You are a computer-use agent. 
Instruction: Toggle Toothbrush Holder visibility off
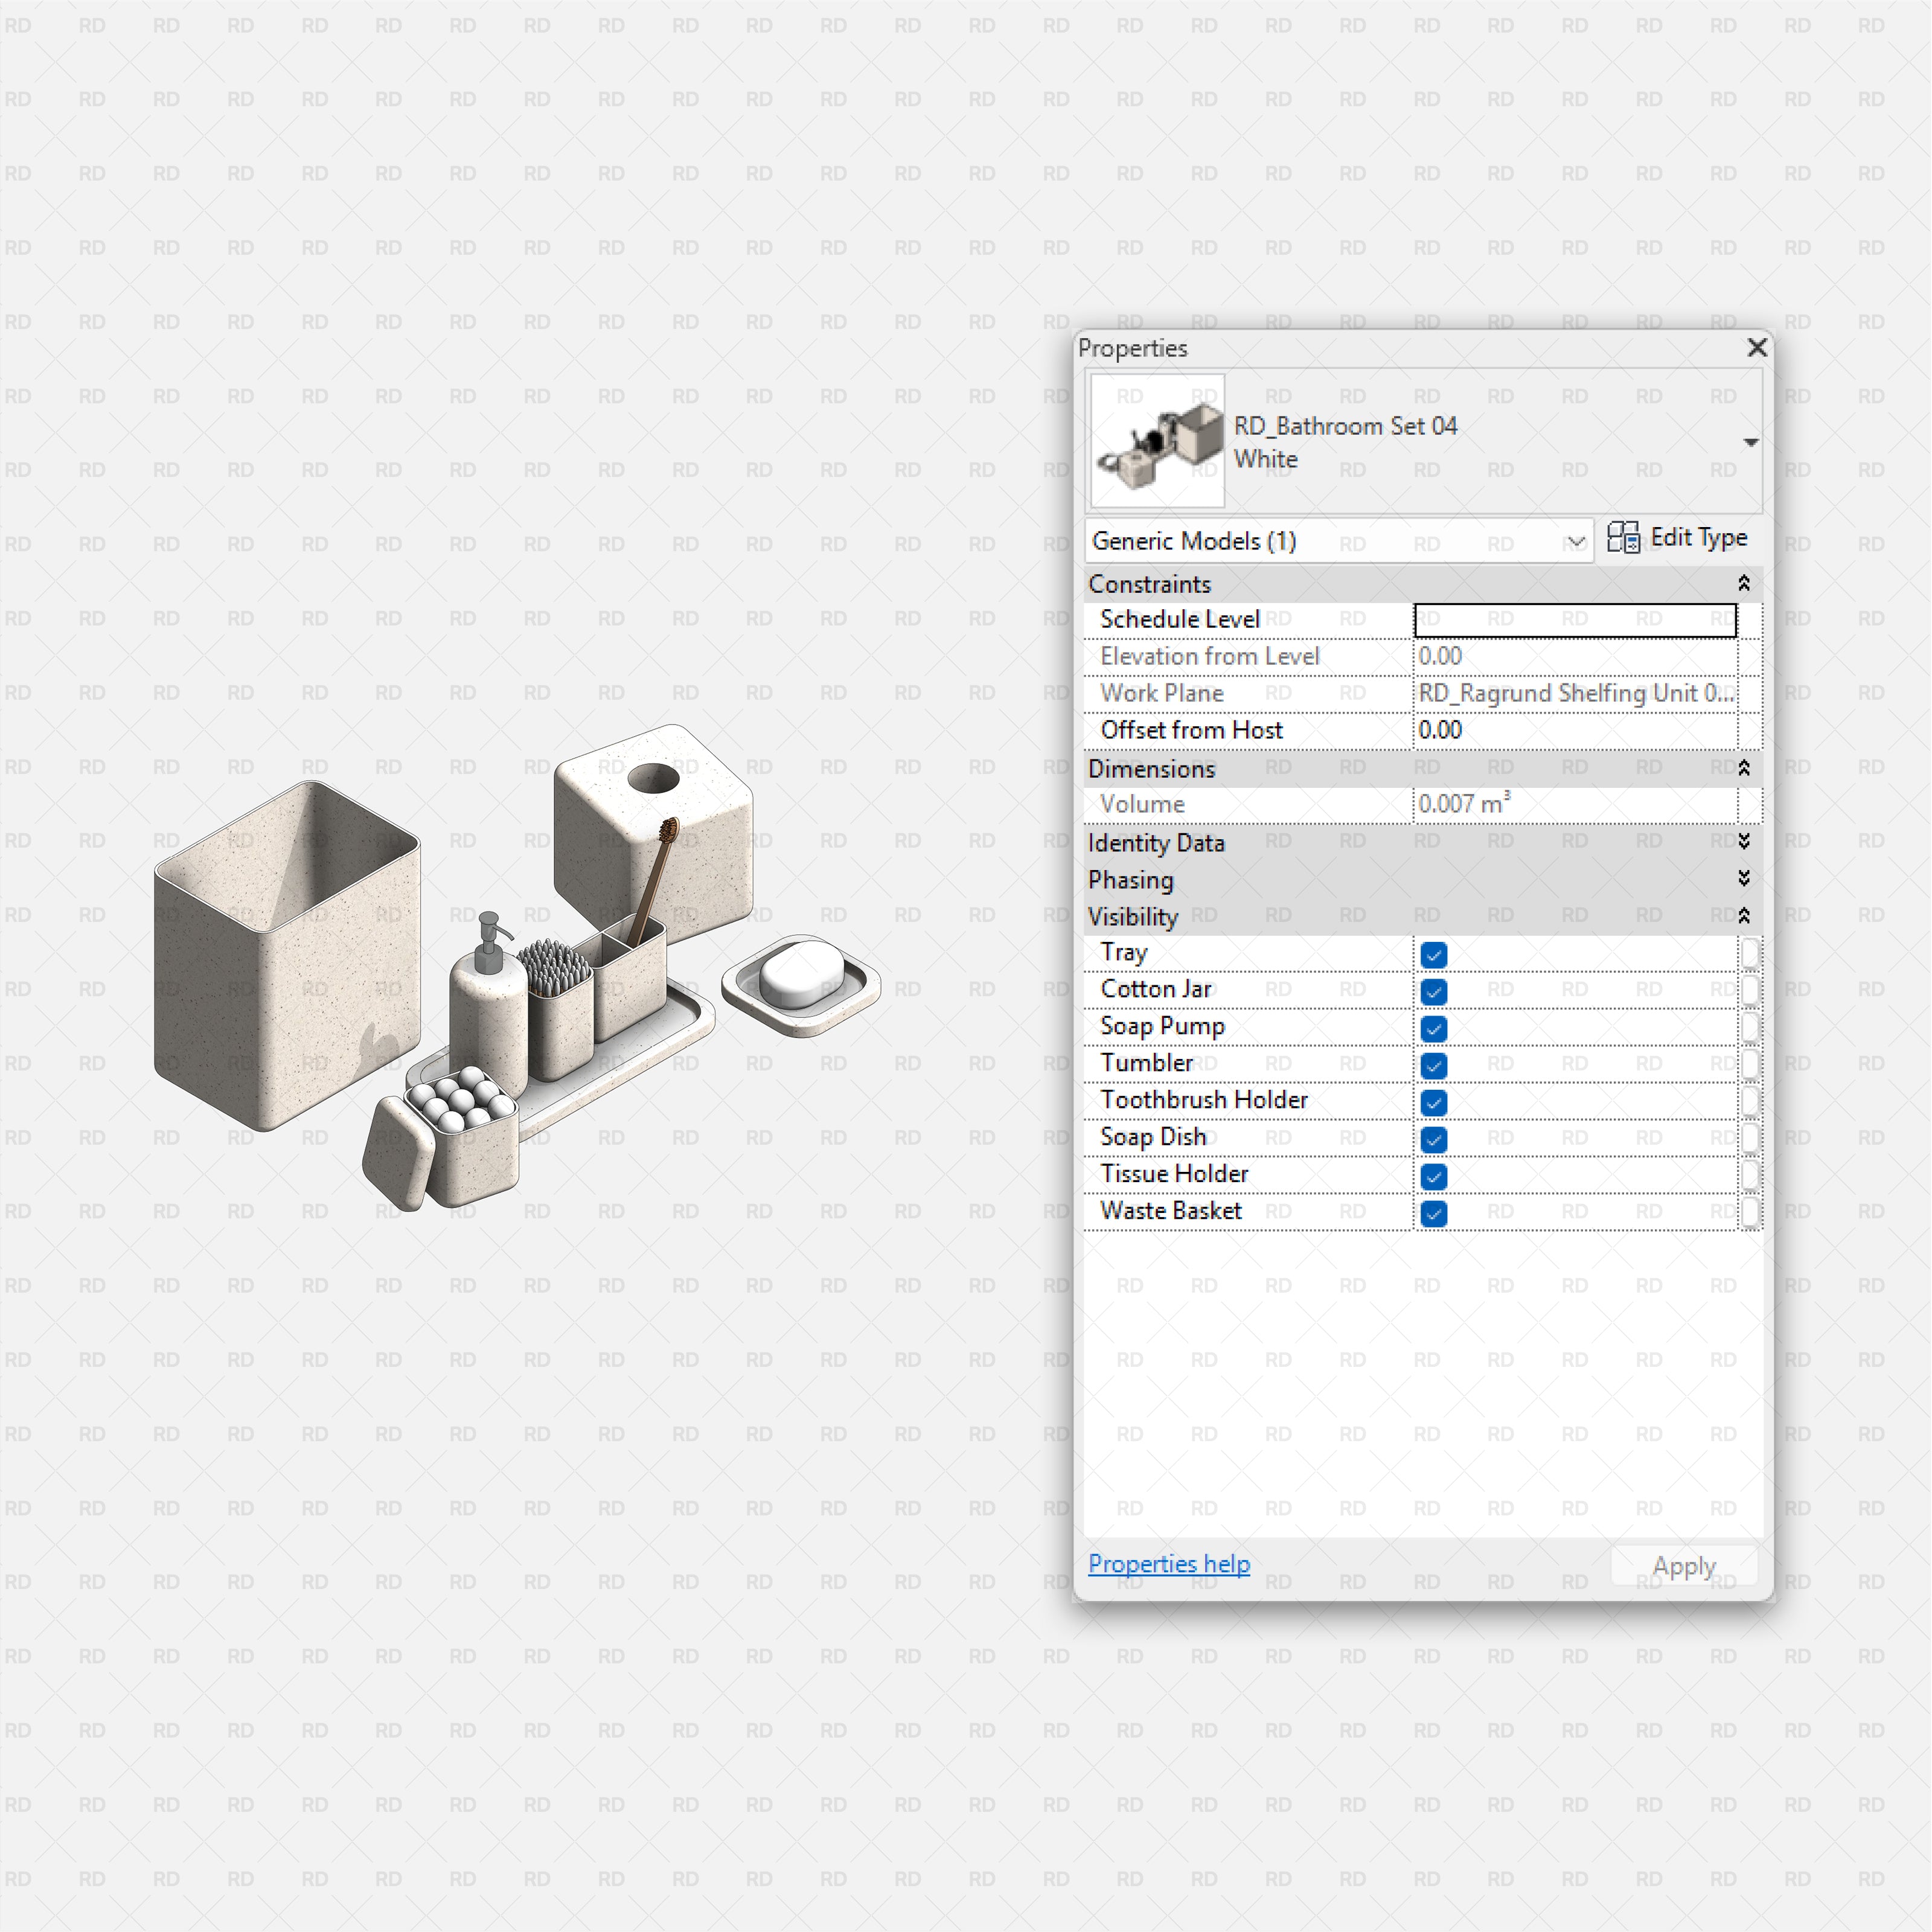(1433, 1103)
